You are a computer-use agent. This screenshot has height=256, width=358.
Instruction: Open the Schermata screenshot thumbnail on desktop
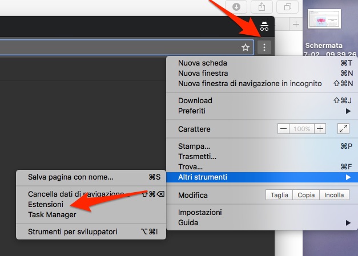324,19
